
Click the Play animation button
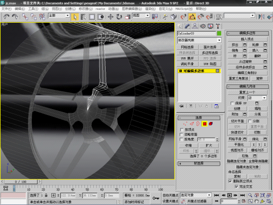coord(230,195)
